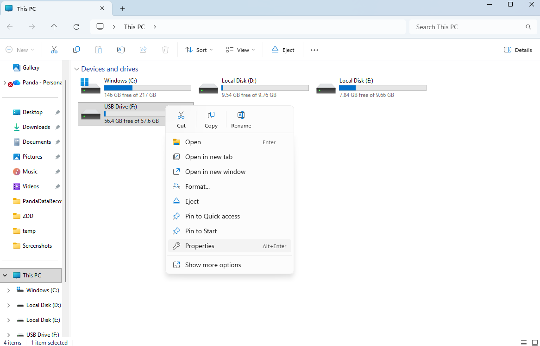Eject the drive using the toolbar button
This screenshot has height=346, width=540.
point(283,50)
